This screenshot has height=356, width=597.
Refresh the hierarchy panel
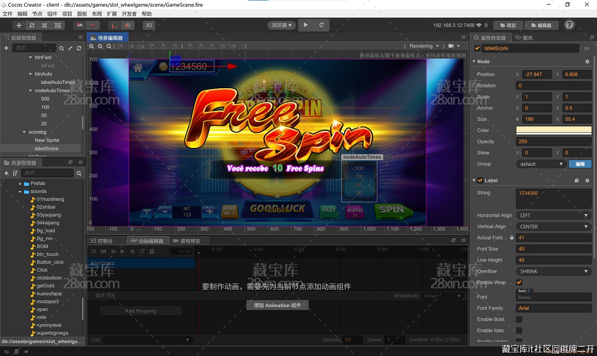click(79, 48)
